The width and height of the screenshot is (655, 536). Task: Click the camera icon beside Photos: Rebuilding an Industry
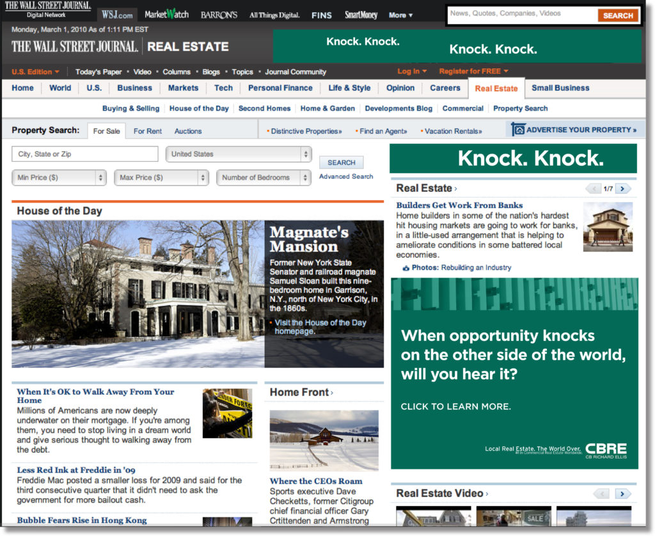[x=406, y=268]
